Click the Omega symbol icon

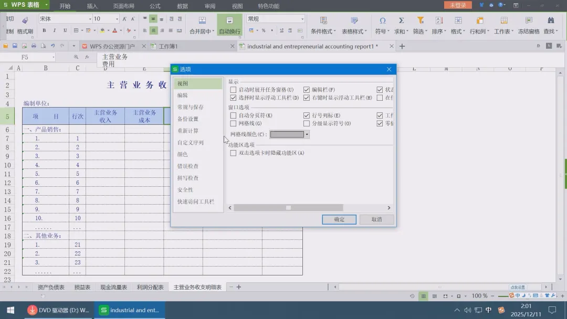click(x=382, y=20)
